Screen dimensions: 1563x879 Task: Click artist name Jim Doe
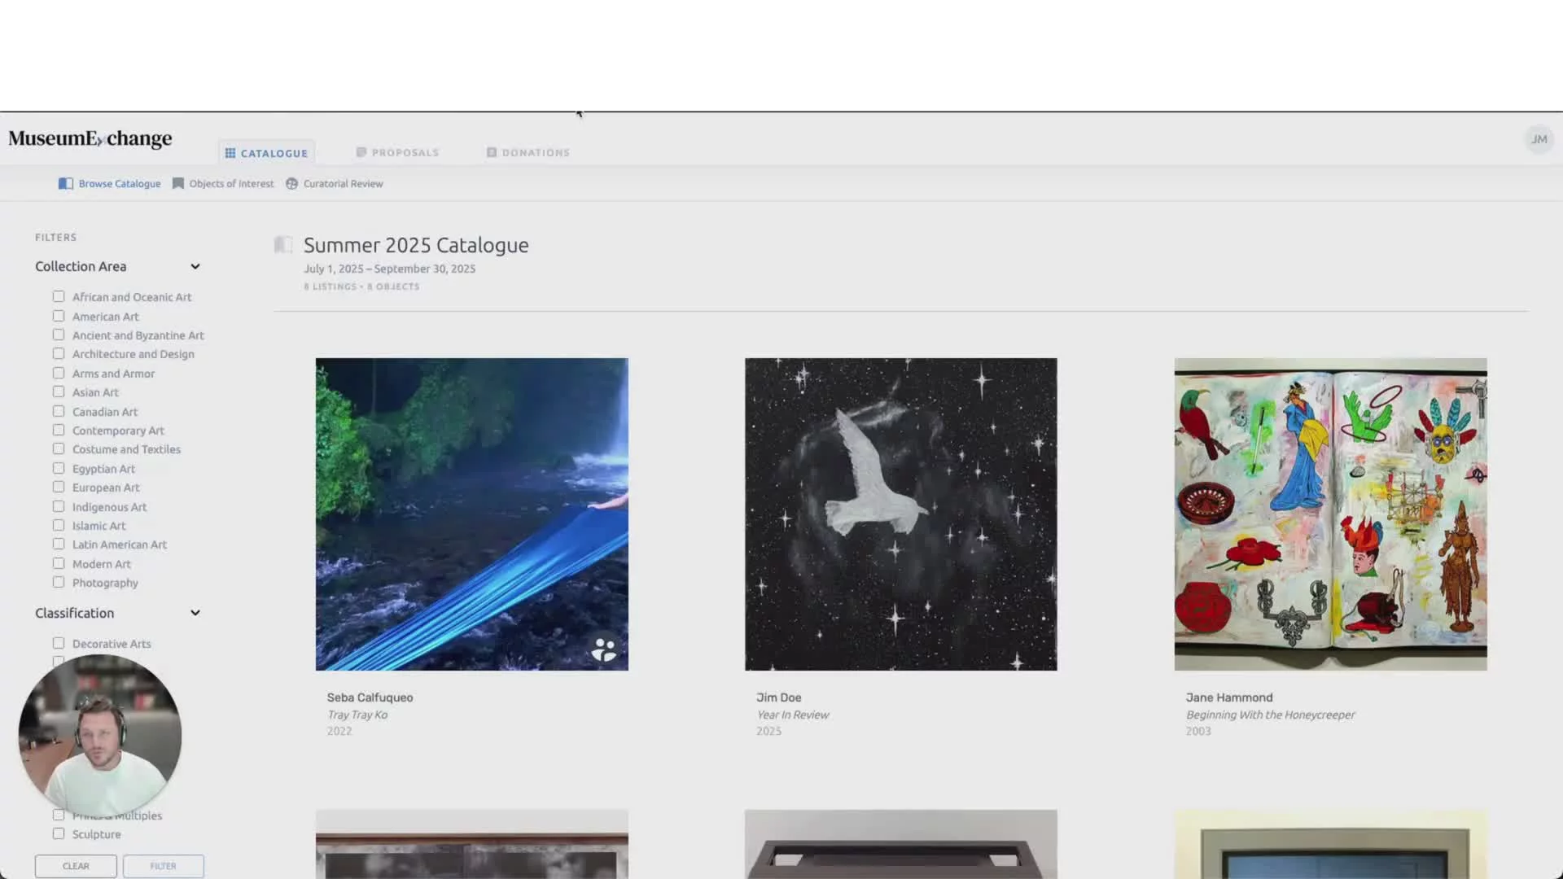pos(779,698)
